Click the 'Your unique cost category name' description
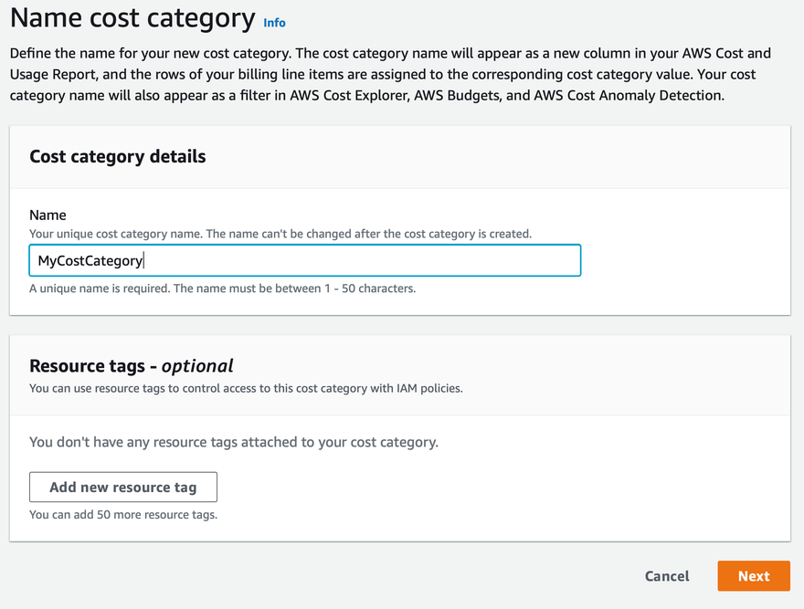 (280, 234)
